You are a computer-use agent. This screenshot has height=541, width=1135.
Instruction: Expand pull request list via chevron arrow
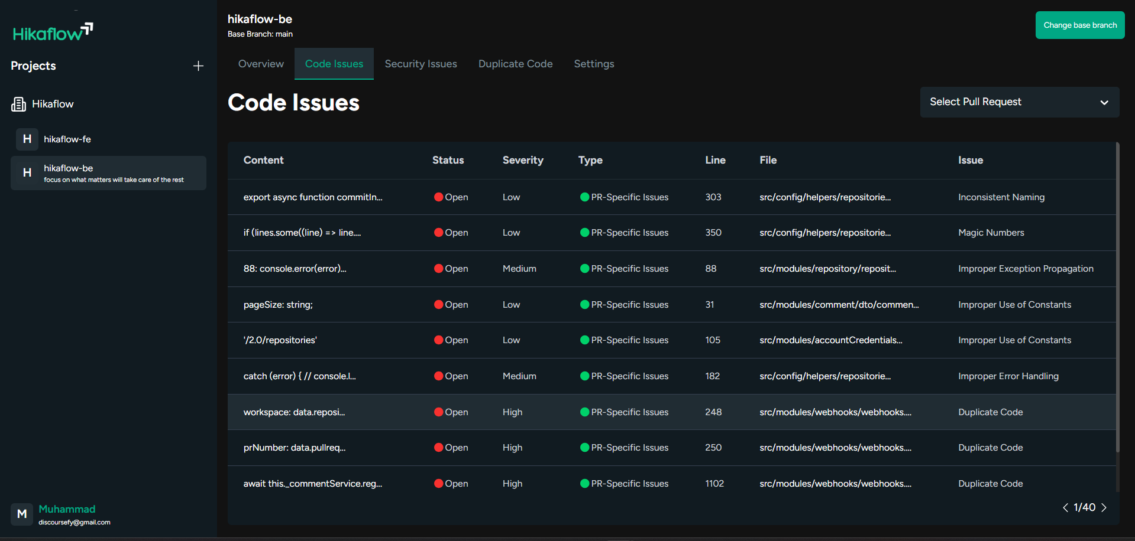1104,102
